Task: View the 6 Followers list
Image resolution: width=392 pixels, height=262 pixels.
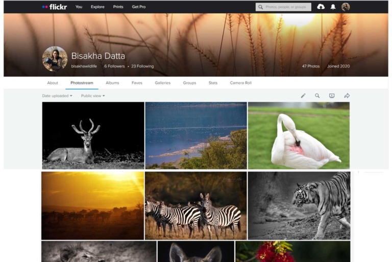Action: click(x=114, y=66)
